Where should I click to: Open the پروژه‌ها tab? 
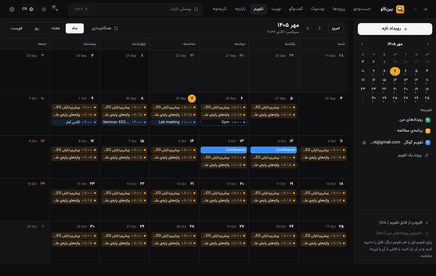[x=339, y=9]
